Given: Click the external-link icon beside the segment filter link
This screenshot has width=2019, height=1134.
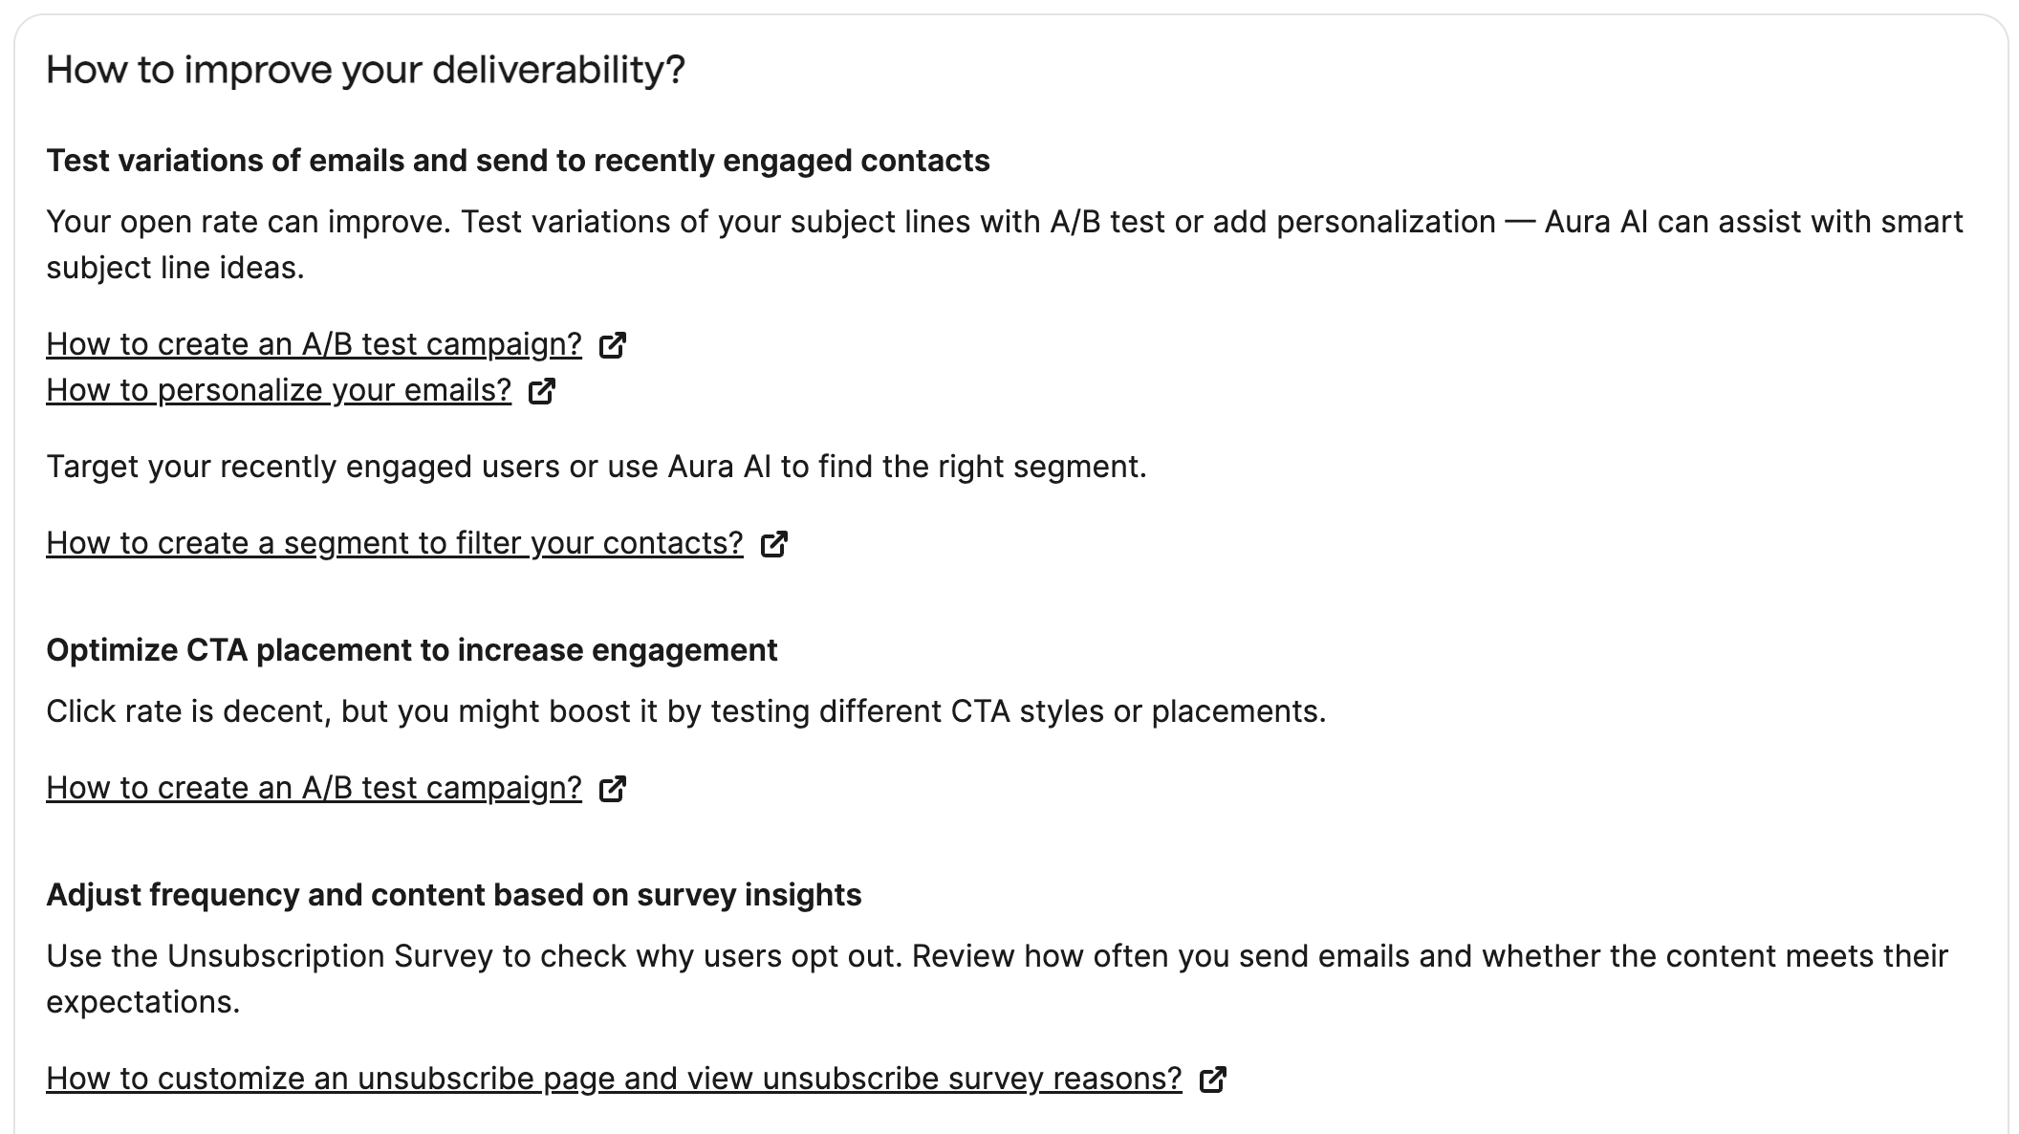Looking at the screenshot, I should tap(775, 544).
